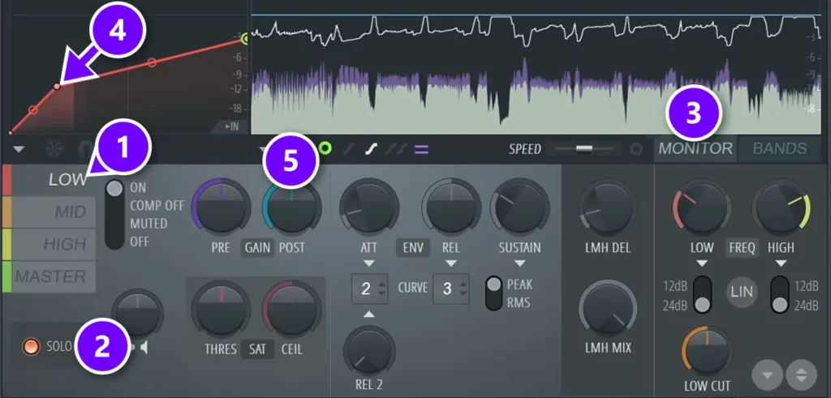
Task: Click the CEIL saturation knob
Action: pyautogui.click(x=292, y=309)
